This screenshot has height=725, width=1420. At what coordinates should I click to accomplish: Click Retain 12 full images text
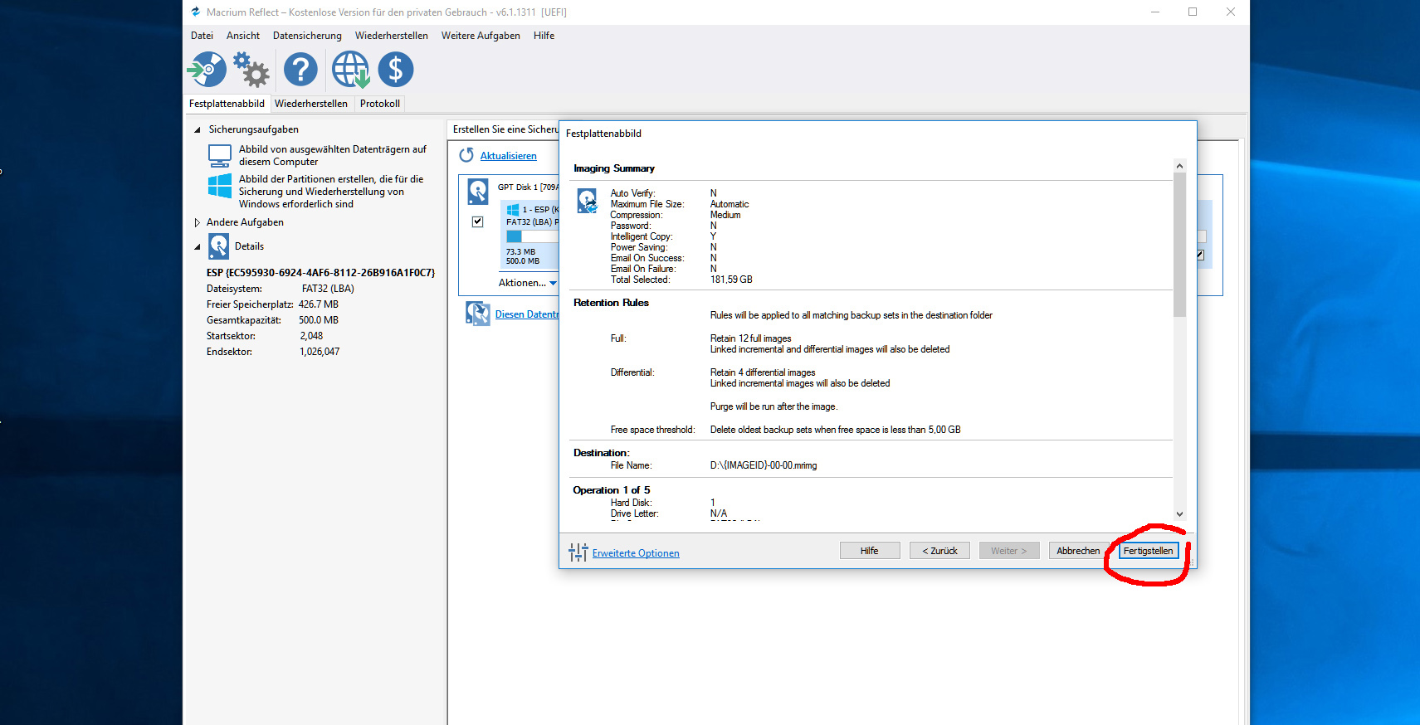tap(751, 338)
